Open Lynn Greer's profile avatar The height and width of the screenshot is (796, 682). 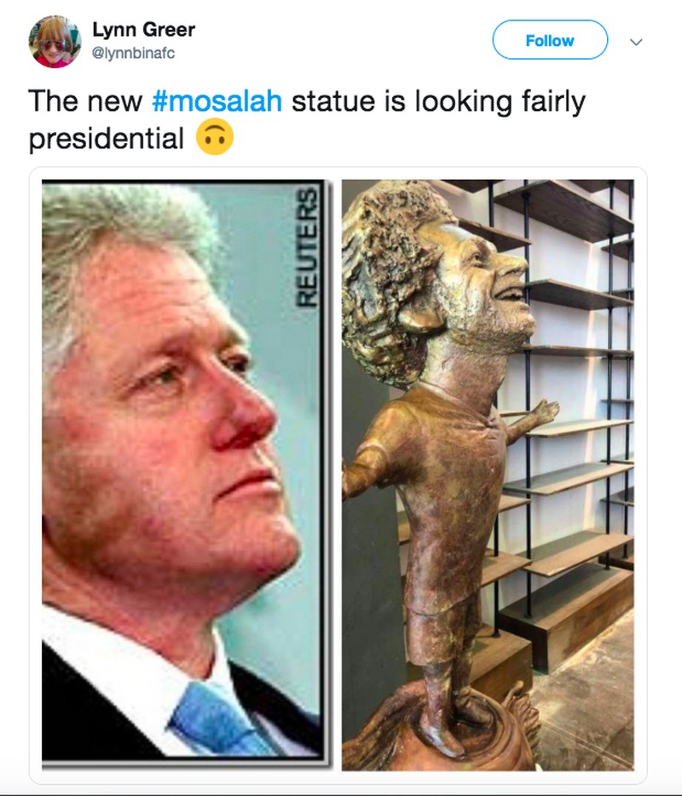click(55, 42)
